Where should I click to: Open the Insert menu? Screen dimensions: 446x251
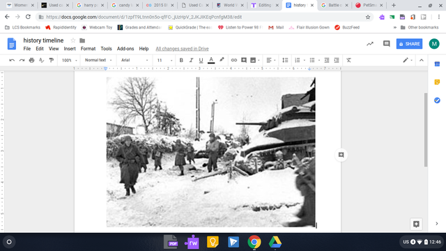tap(70, 49)
